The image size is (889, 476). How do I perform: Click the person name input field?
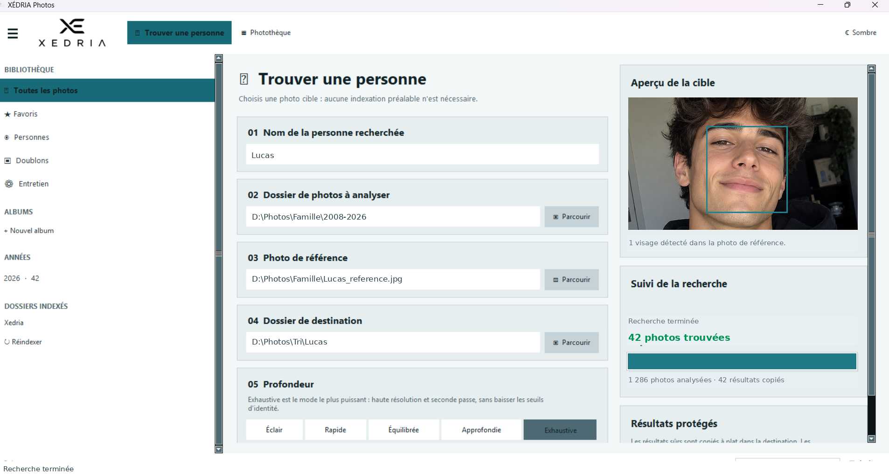pos(423,154)
